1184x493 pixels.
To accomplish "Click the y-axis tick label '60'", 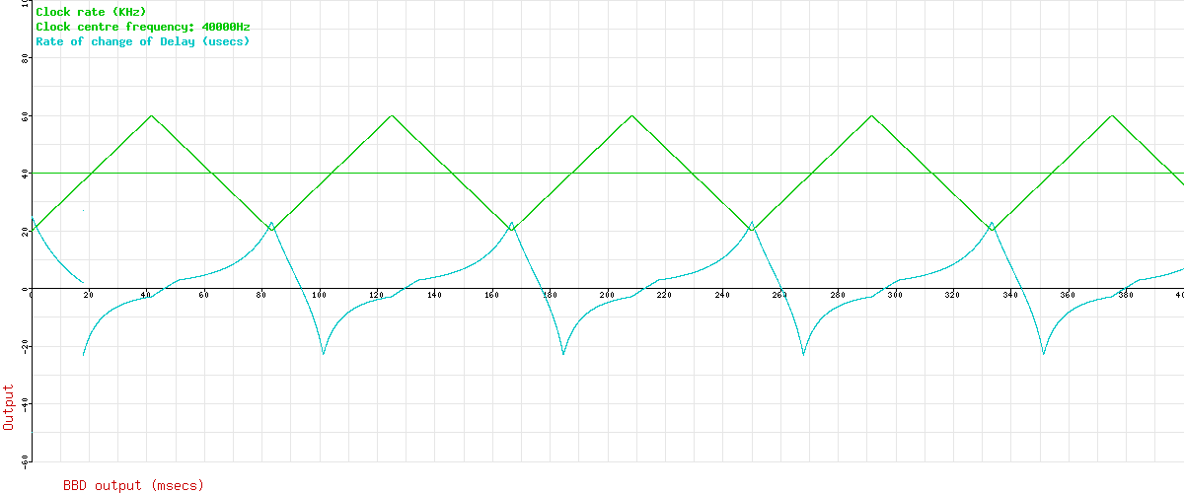I will coord(26,116).
